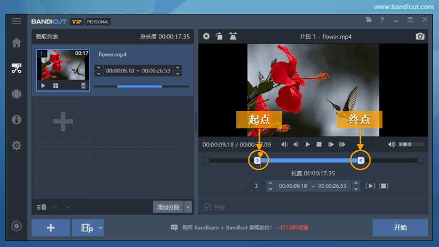Decrease segment end time in the cut list

pos(178,73)
